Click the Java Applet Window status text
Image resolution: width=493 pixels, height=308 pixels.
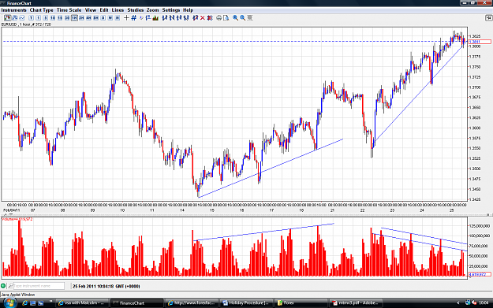18,295
